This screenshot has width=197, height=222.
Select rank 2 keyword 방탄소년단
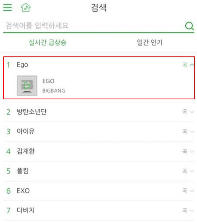pos(32,112)
